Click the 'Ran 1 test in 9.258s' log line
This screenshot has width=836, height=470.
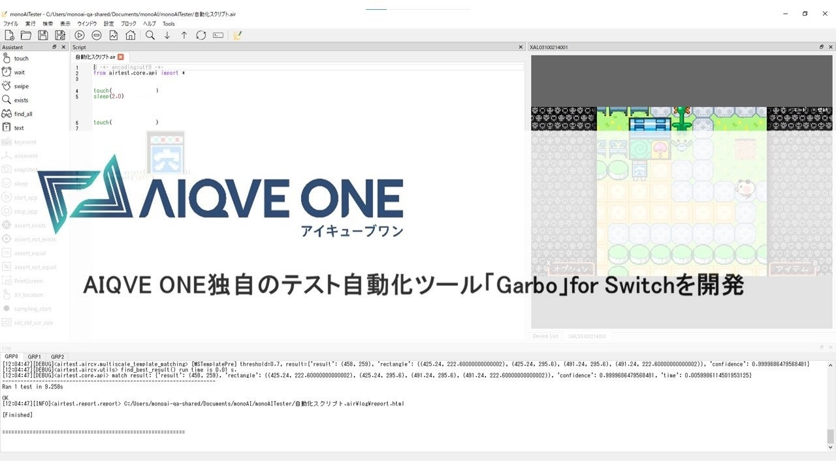(33, 387)
